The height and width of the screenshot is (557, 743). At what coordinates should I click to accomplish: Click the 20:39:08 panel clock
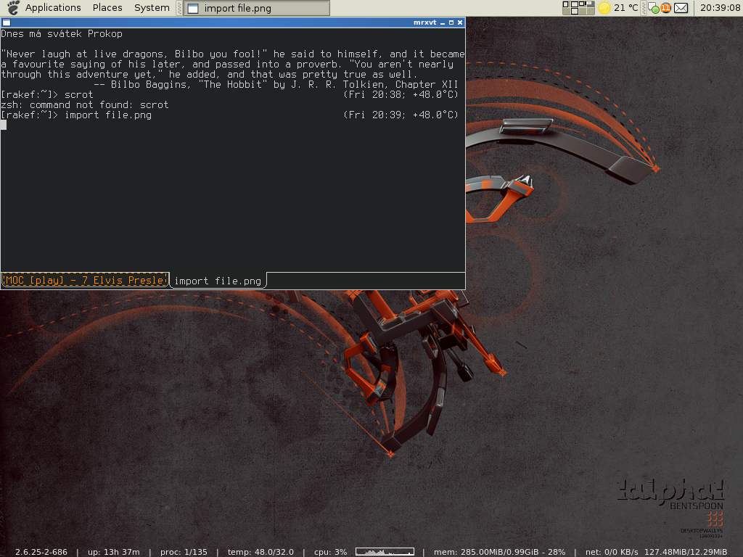click(x=720, y=7)
